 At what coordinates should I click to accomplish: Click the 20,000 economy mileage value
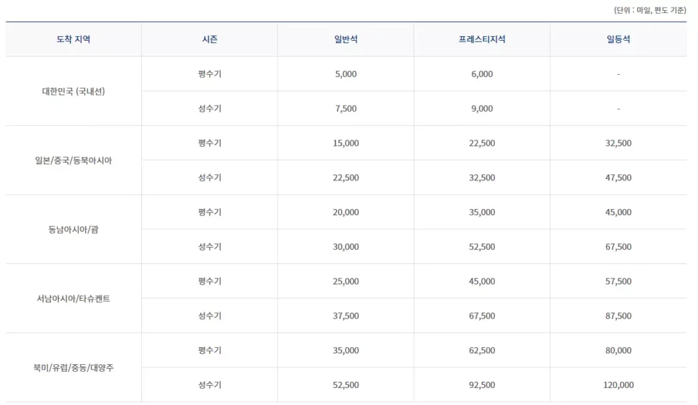pos(346,212)
